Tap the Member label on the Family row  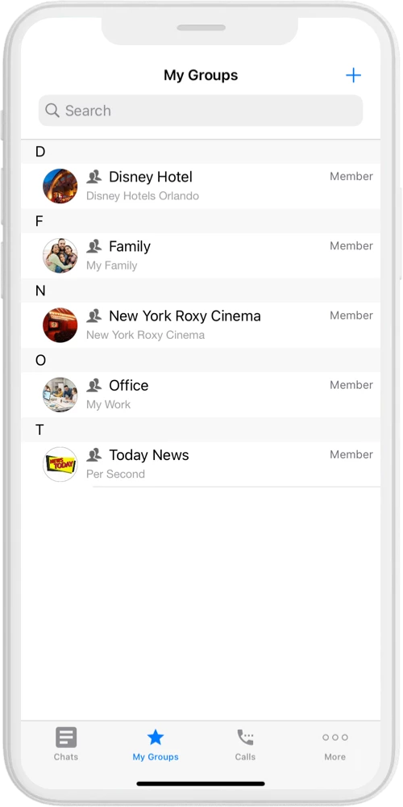click(x=351, y=246)
